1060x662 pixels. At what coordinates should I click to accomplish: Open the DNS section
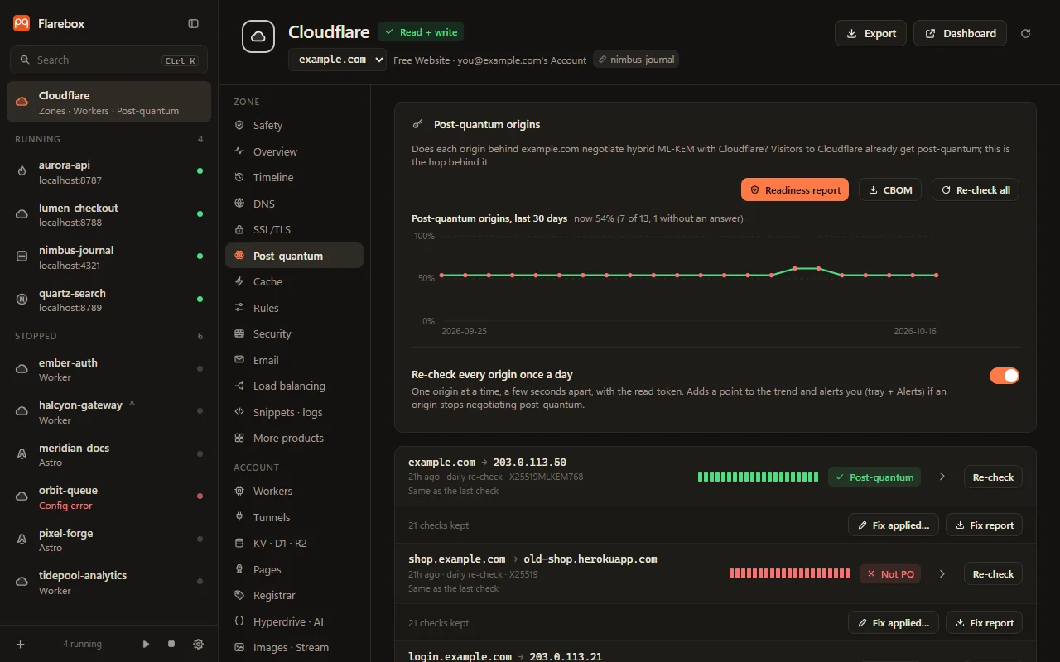point(294,204)
